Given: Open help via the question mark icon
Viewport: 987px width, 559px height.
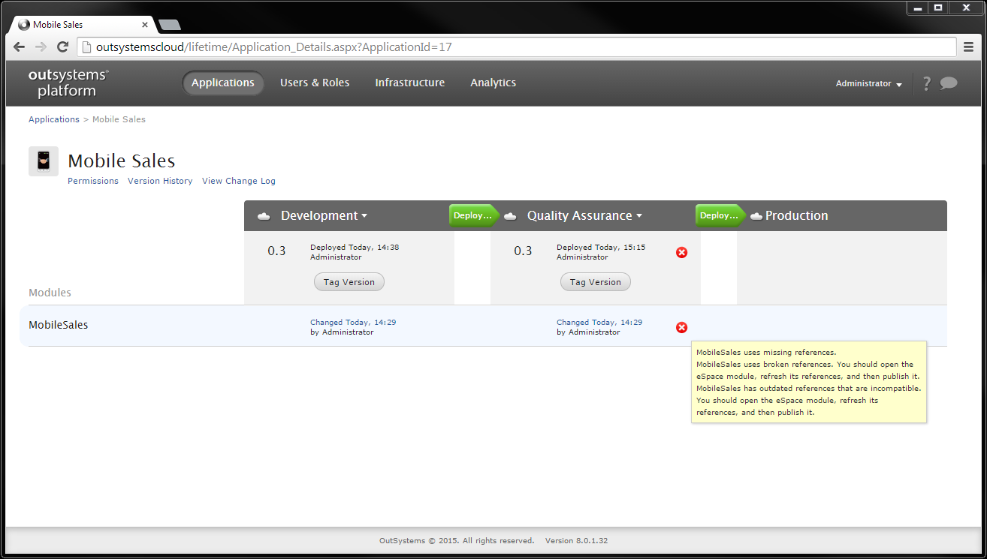Looking at the screenshot, I should tap(926, 83).
